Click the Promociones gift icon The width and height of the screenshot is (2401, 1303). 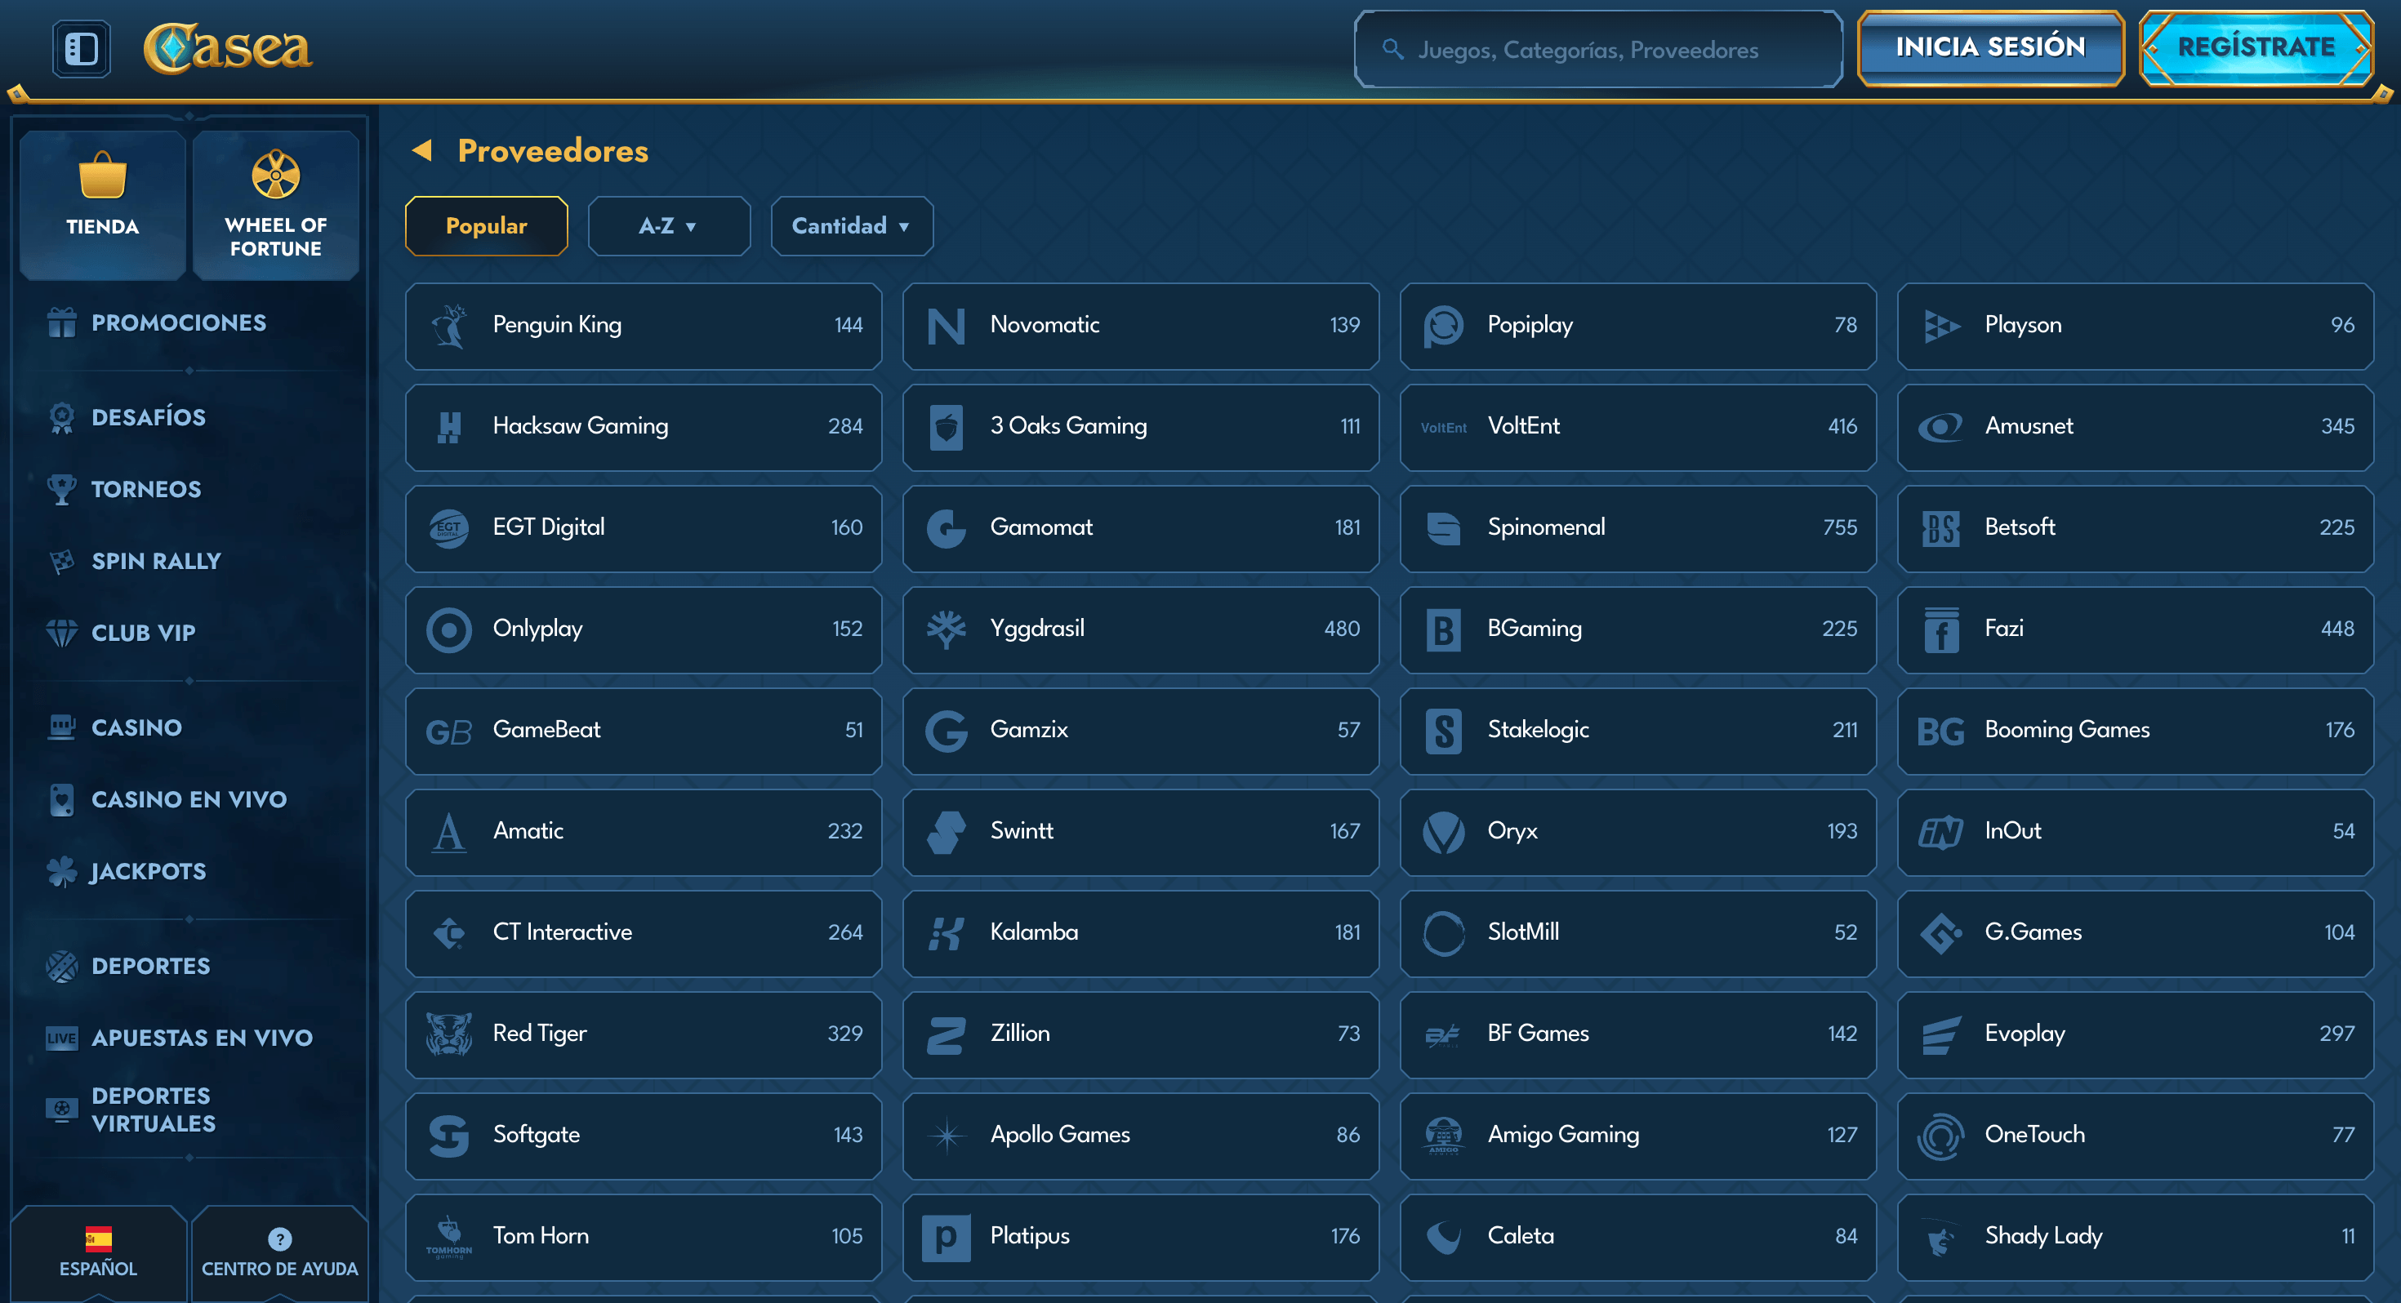coord(61,322)
